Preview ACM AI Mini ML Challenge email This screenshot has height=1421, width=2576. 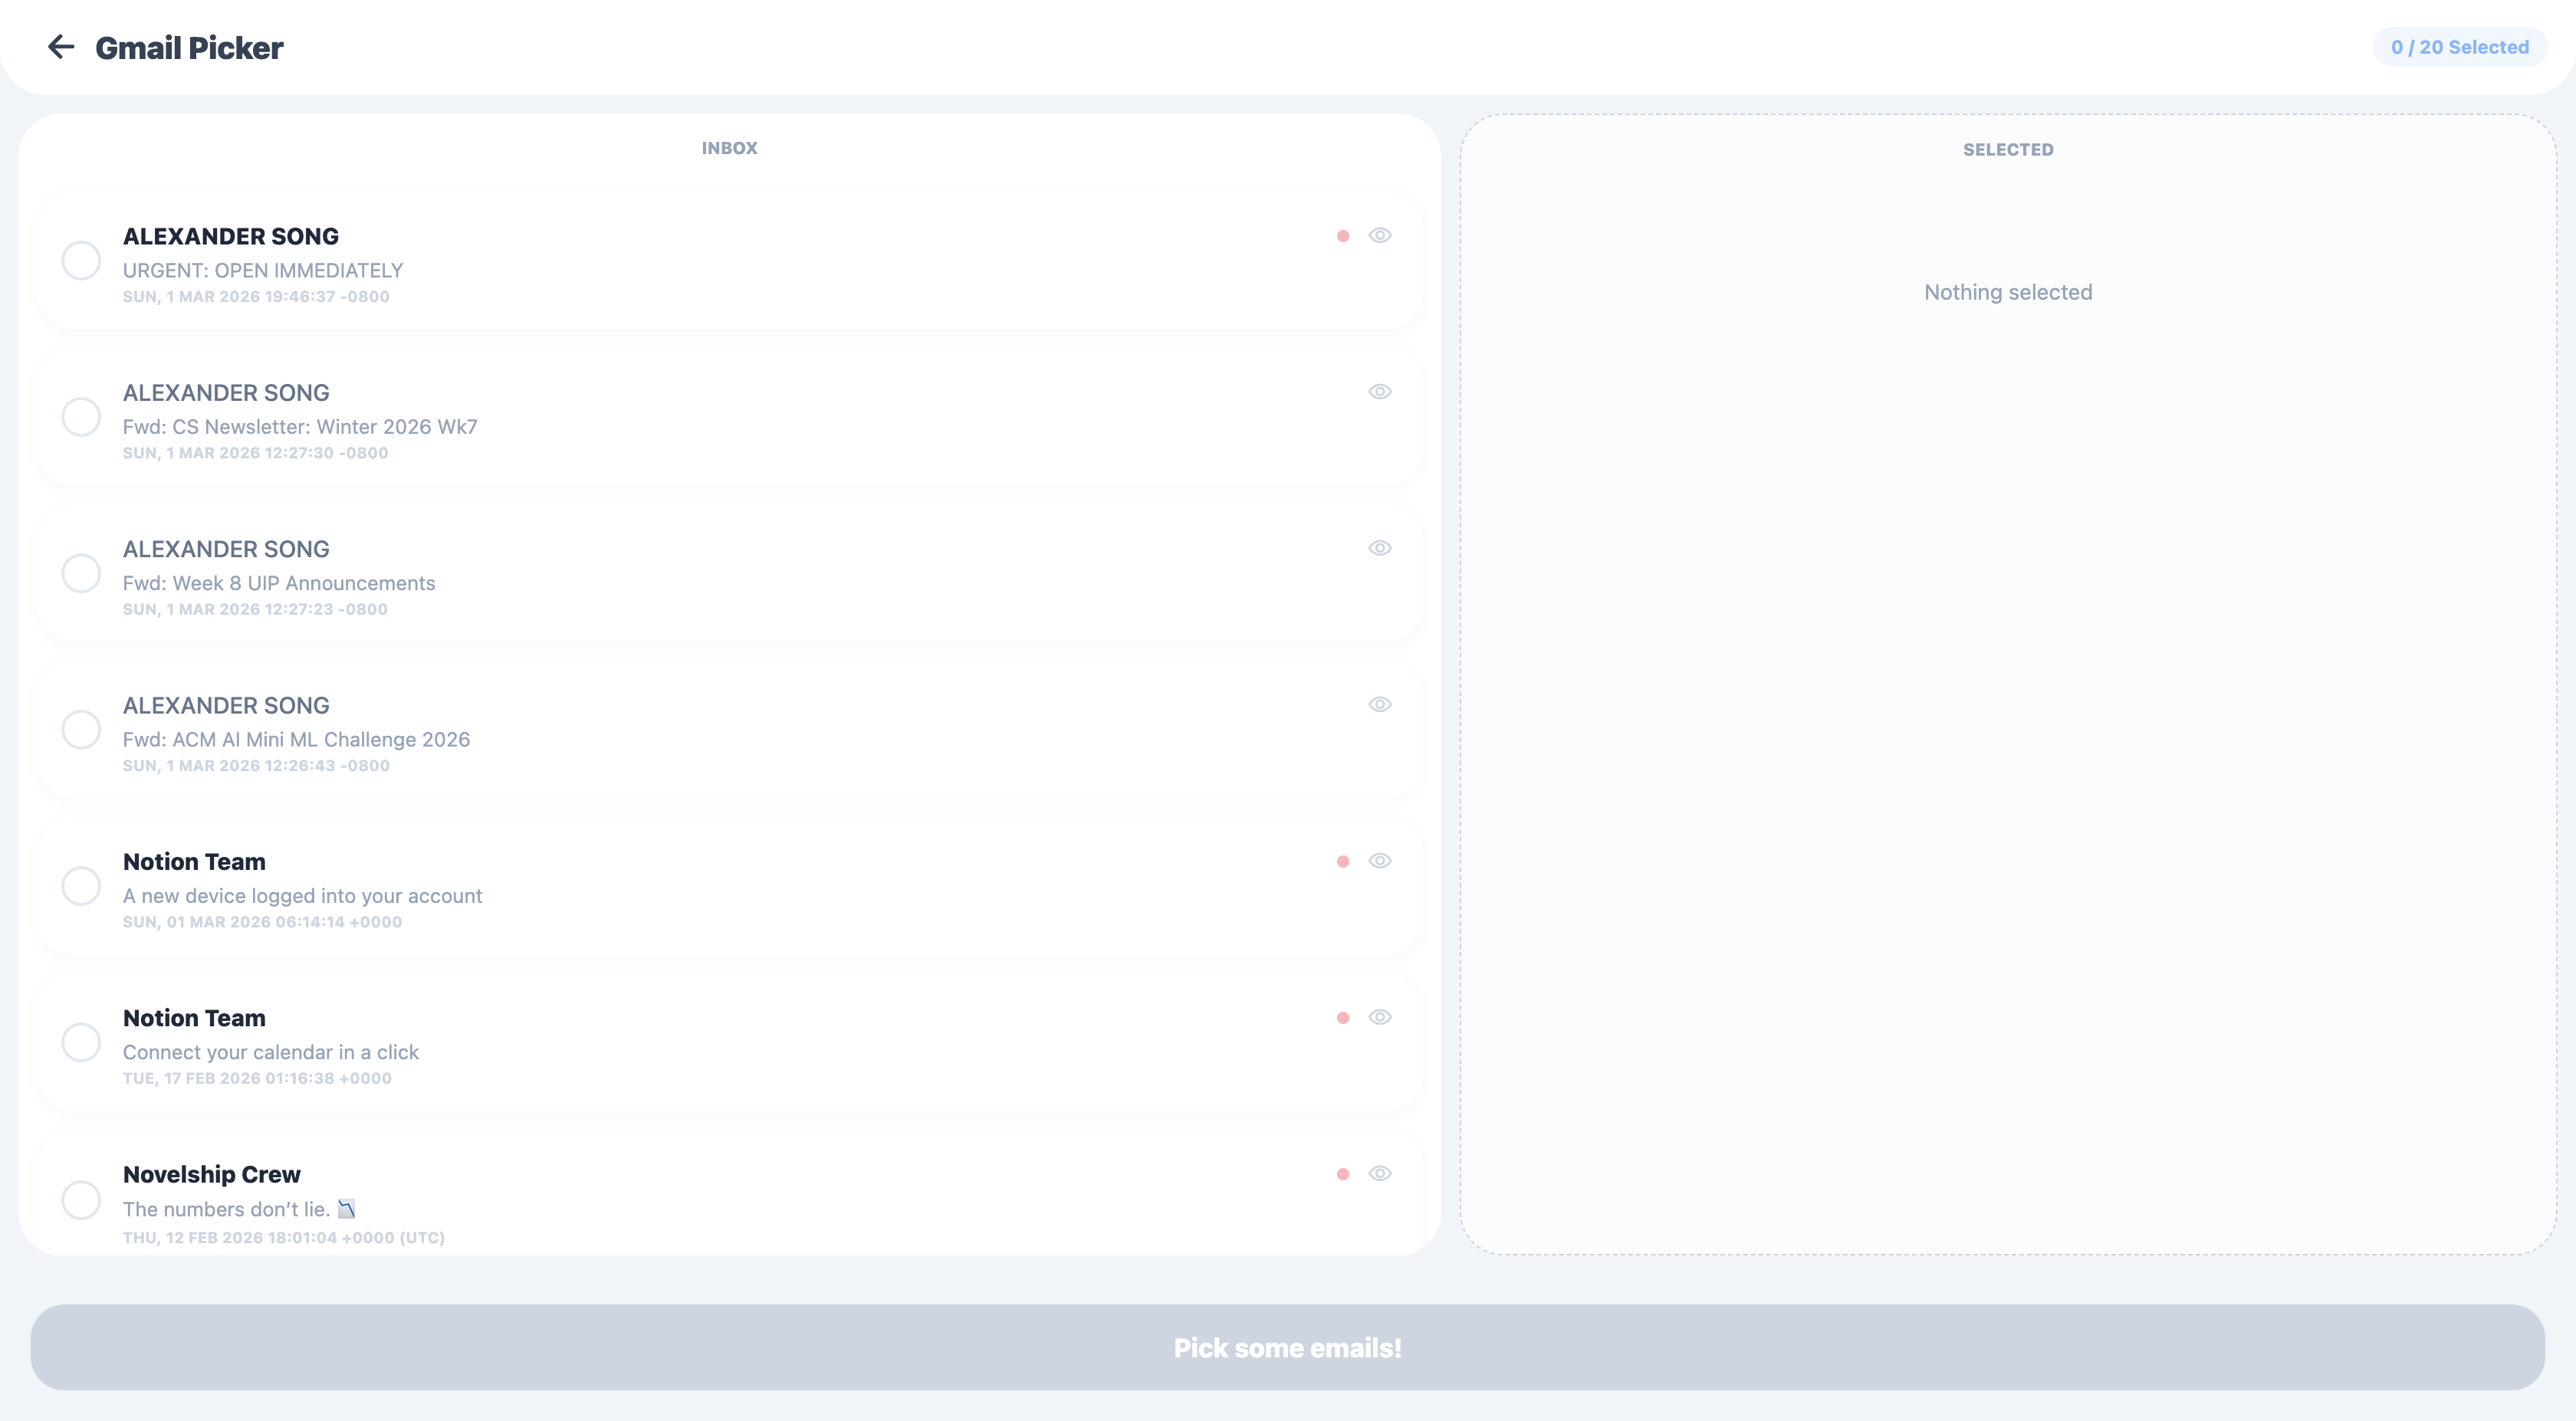click(x=1379, y=705)
